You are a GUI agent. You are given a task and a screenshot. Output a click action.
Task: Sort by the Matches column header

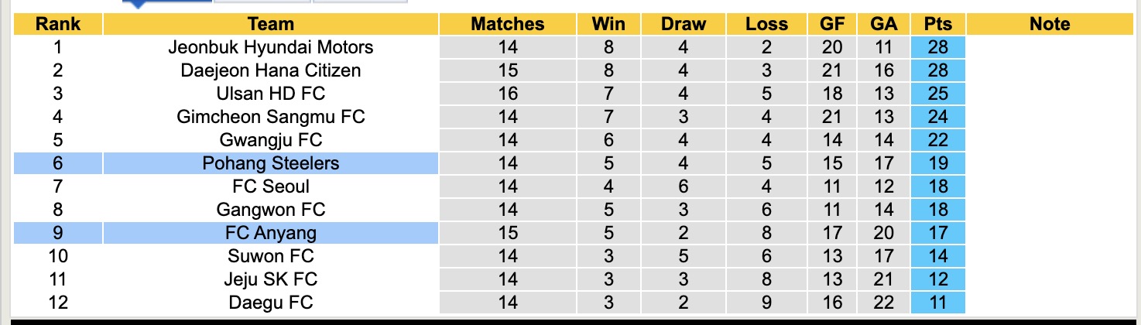508,24
